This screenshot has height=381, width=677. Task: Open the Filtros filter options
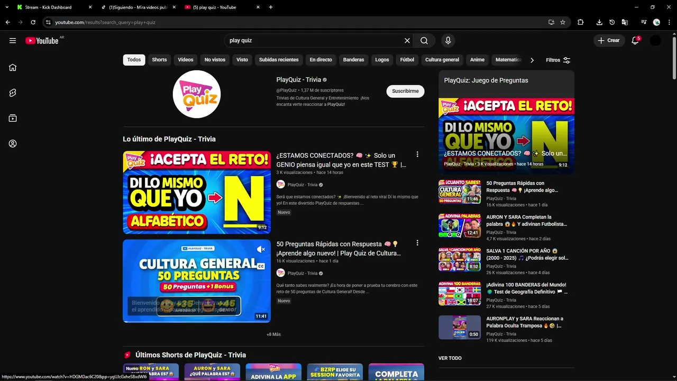(559, 60)
